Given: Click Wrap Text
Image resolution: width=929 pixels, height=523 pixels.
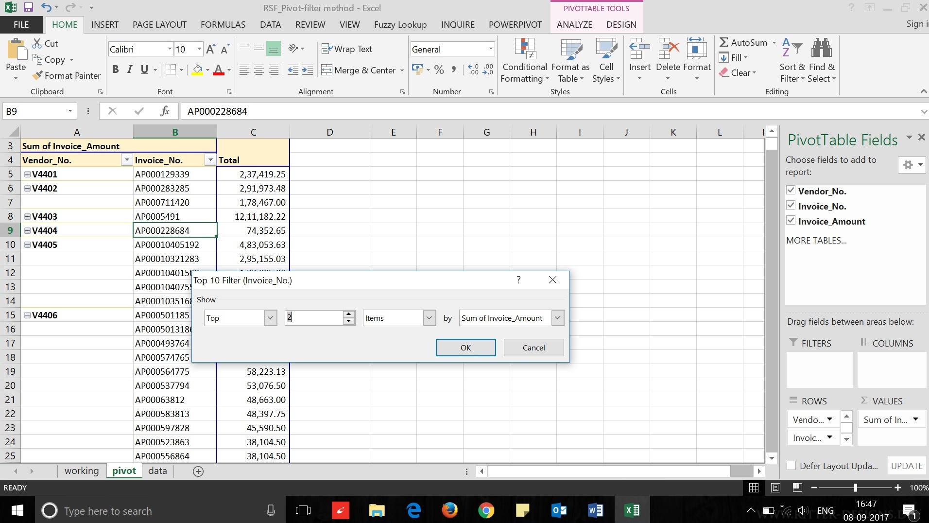Looking at the screenshot, I should click(347, 49).
